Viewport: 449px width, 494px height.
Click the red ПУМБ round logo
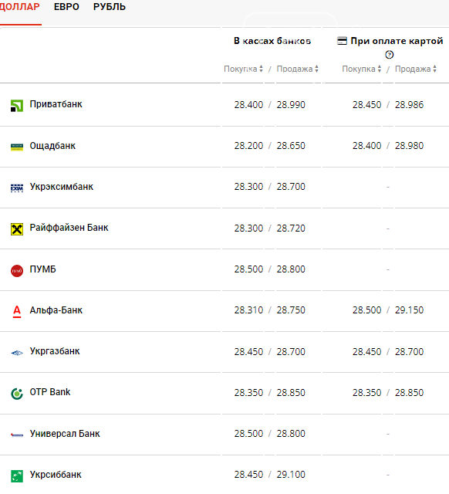point(17,271)
